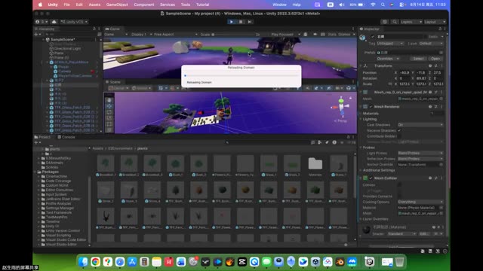Open the prefab Overrides dropdown
Viewport: 483px width, 271px height.
pos(388,59)
